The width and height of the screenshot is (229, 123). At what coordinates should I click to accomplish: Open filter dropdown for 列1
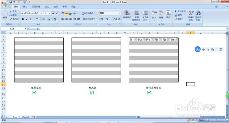136,40
